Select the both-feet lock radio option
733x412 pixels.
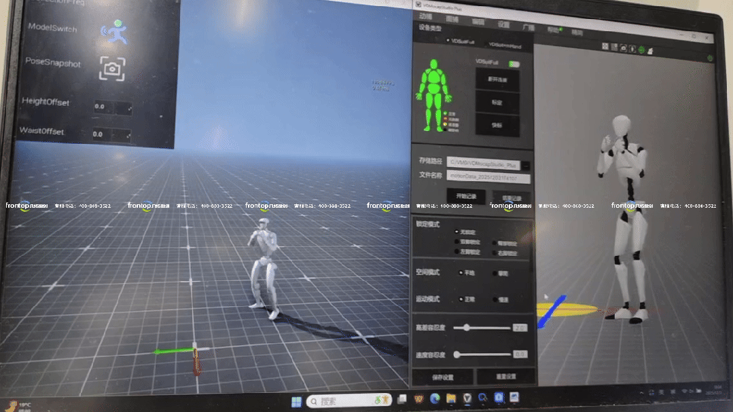click(457, 242)
